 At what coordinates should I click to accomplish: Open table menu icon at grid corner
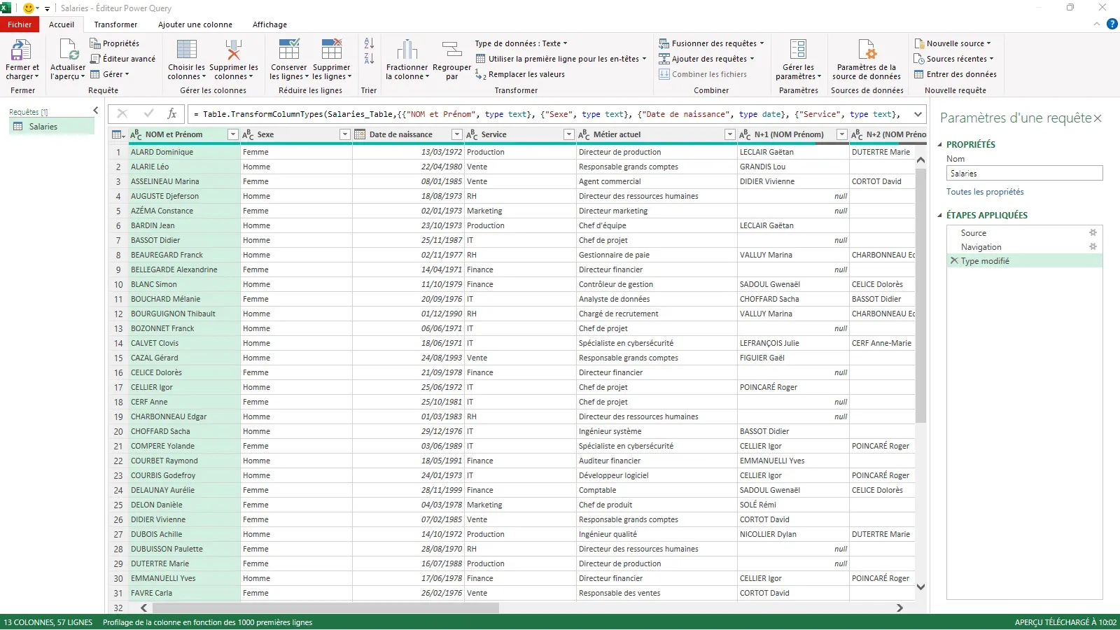[118, 134]
